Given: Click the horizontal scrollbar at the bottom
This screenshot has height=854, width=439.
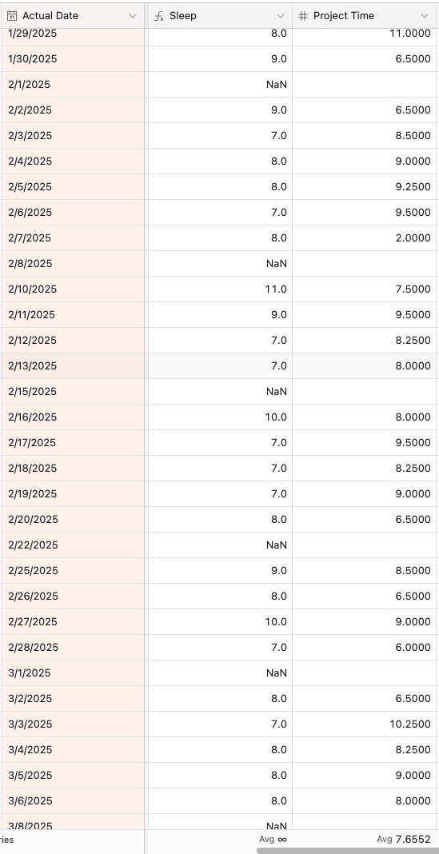Looking at the screenshot, I should [348, 850].
